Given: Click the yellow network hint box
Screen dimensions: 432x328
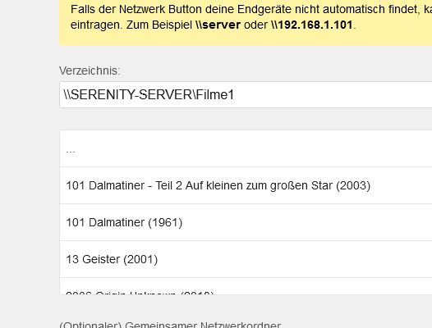Looking at the screenshot, I should [x=246, y=22].
